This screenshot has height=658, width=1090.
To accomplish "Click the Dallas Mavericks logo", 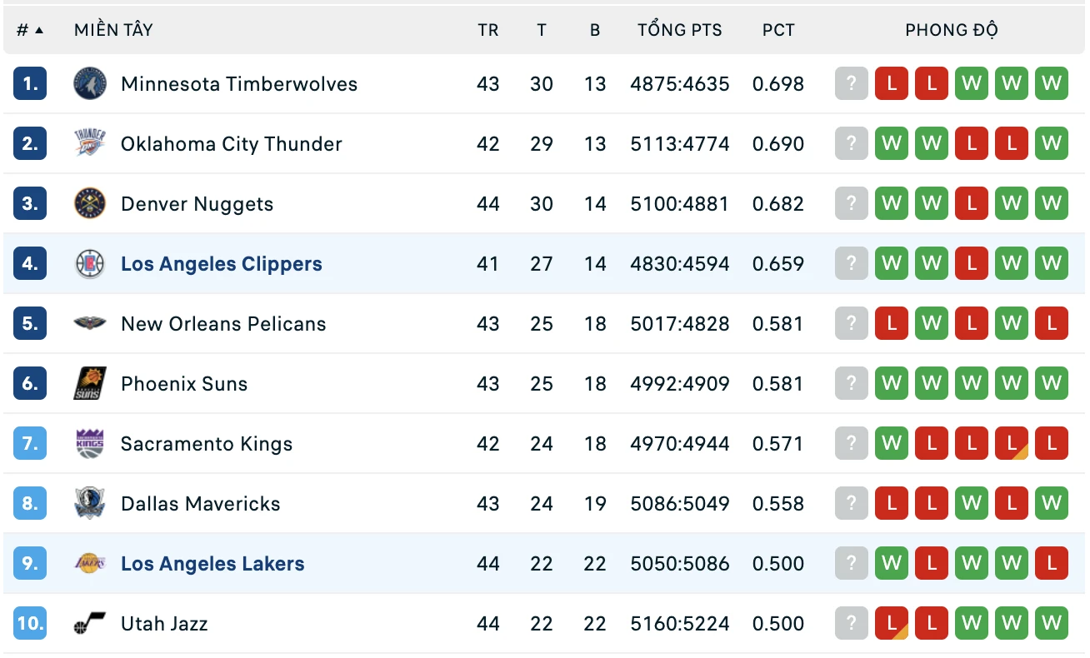I will pos(90,504).
